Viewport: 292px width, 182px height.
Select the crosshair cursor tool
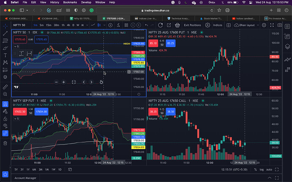coord(5,26)
